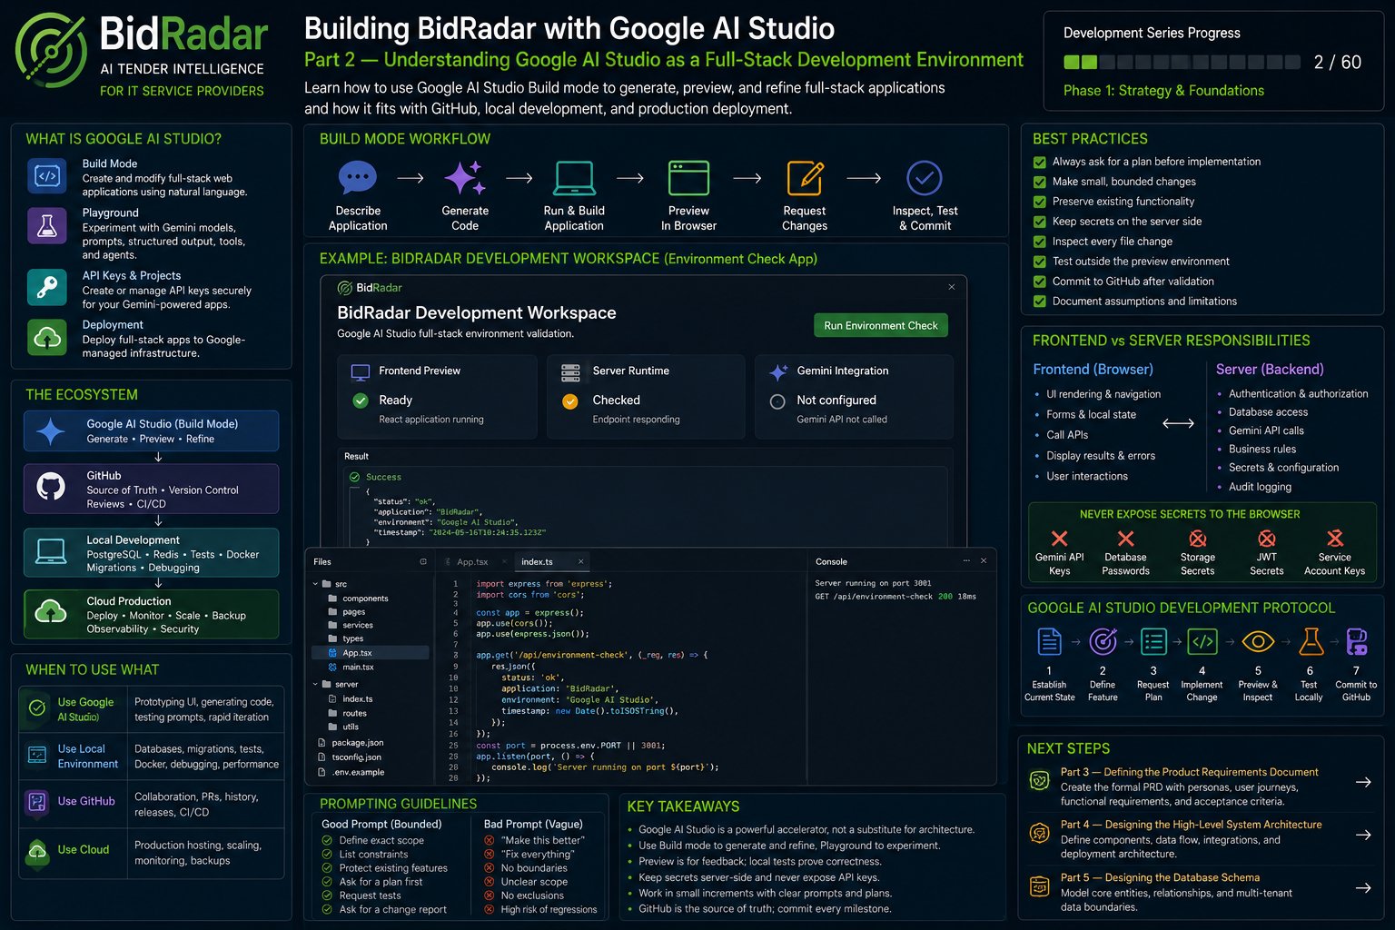Click the Run & Build laptop icon
This screenshot has height=930, width=1395.
574,177
